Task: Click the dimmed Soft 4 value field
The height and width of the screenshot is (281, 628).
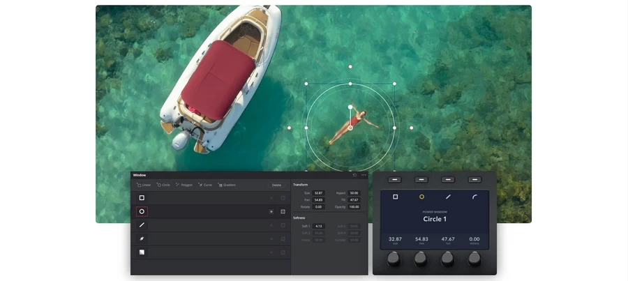Action: point(354,233)
